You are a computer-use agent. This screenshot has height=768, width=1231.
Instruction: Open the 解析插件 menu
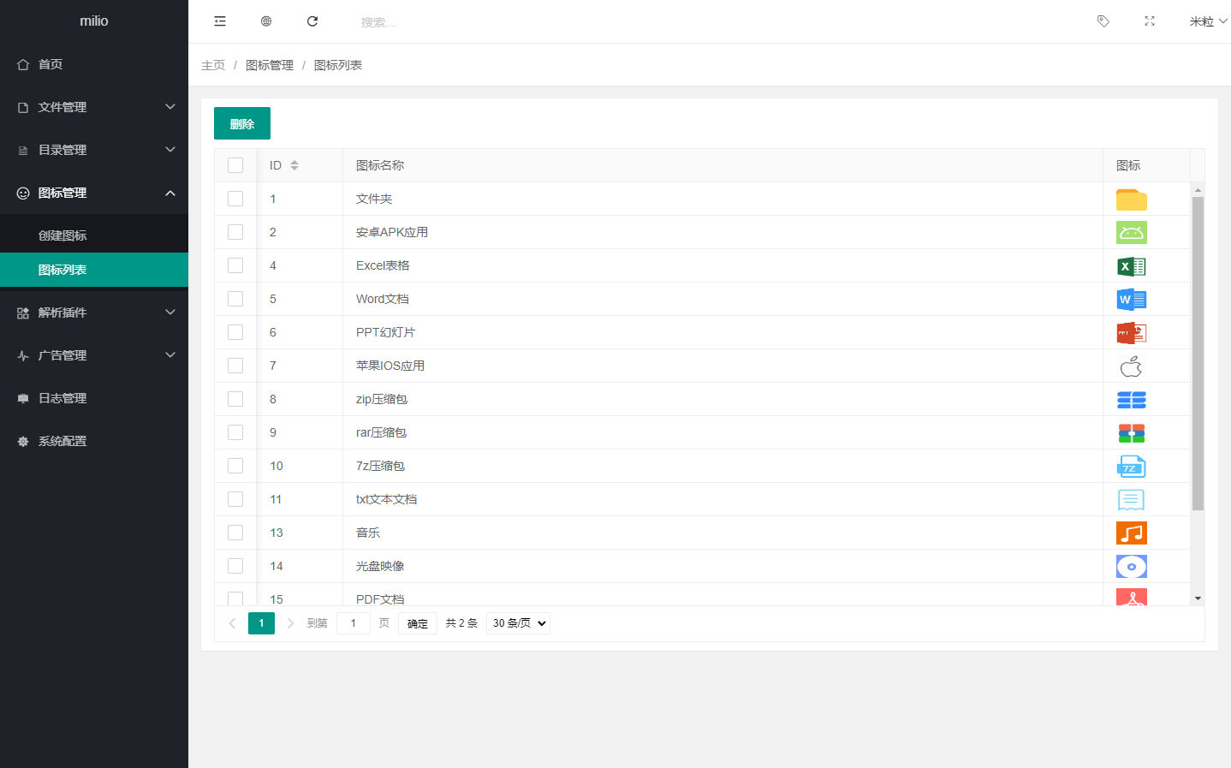(x=62, y=312)
